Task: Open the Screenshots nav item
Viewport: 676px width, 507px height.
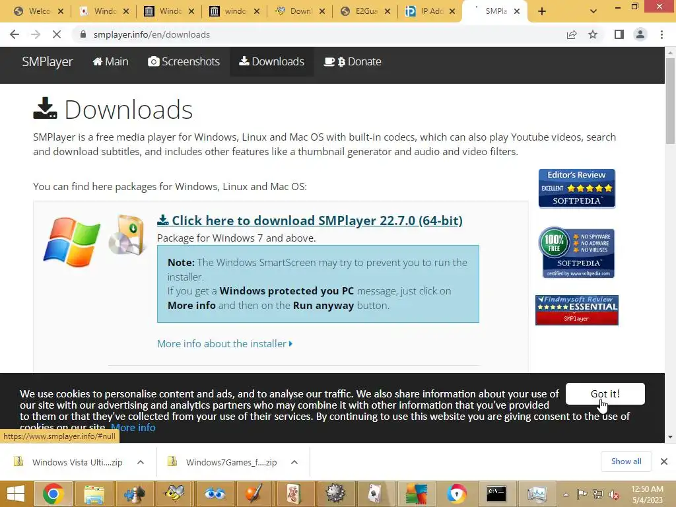Action: (184, 61)
